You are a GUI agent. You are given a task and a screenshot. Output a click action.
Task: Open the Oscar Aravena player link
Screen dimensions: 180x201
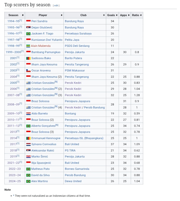pyautogui.click(x=41, y=70)
